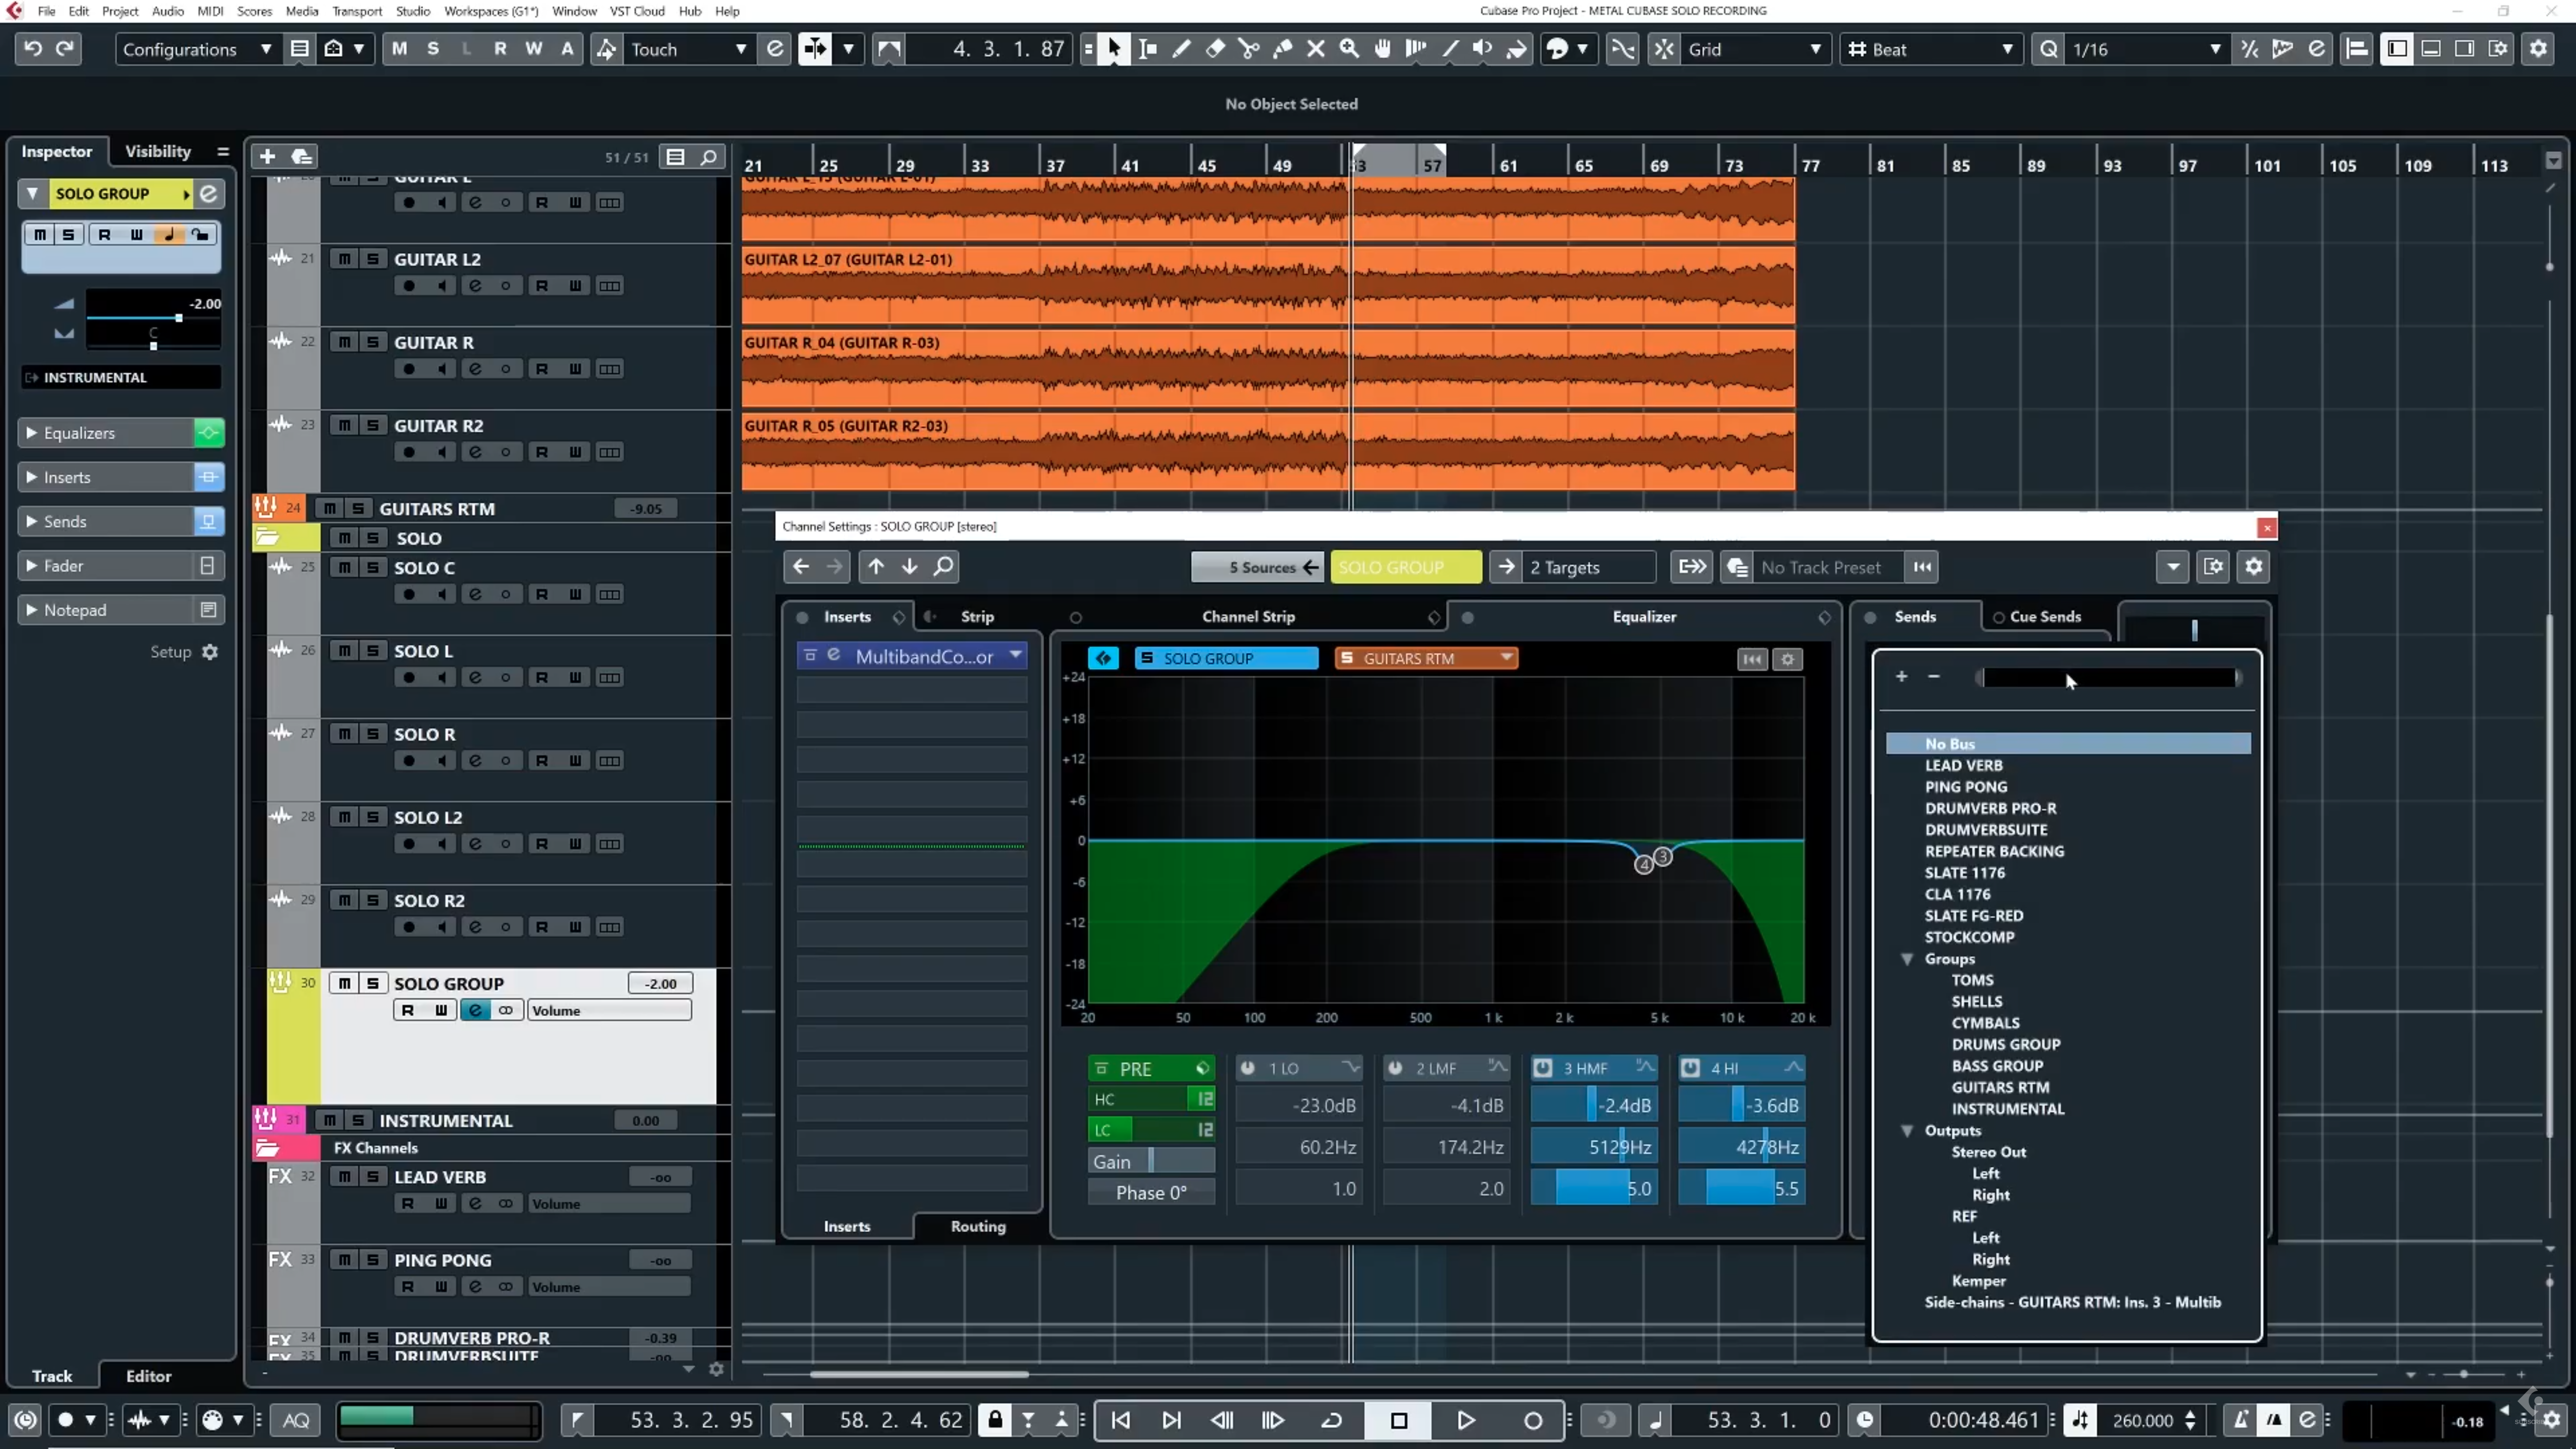Select the Glue tool in toolbar
Viewport: 2576px width, 1449px height.
tap(1282, 49)
